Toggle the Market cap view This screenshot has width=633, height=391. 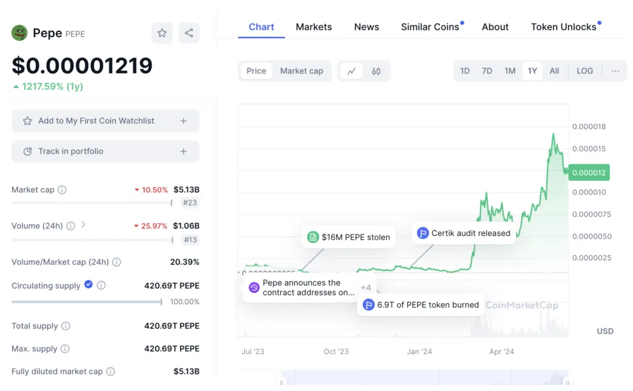[301, 71]
